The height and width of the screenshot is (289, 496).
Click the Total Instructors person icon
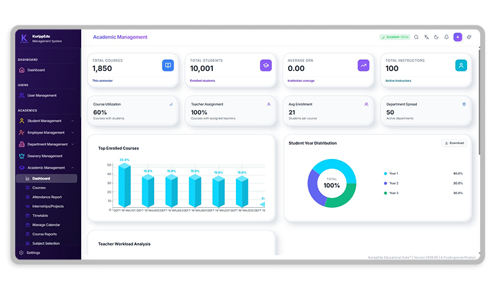461,65
